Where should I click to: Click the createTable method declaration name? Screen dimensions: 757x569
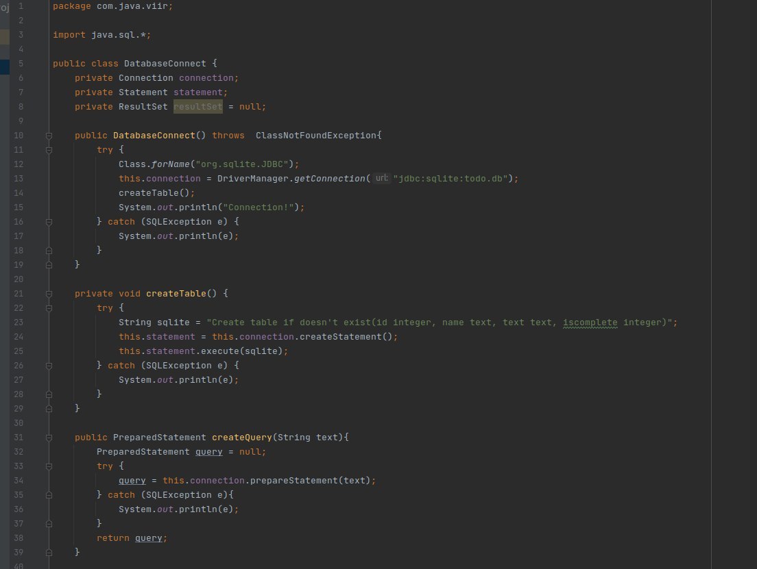tap(176, 294)
